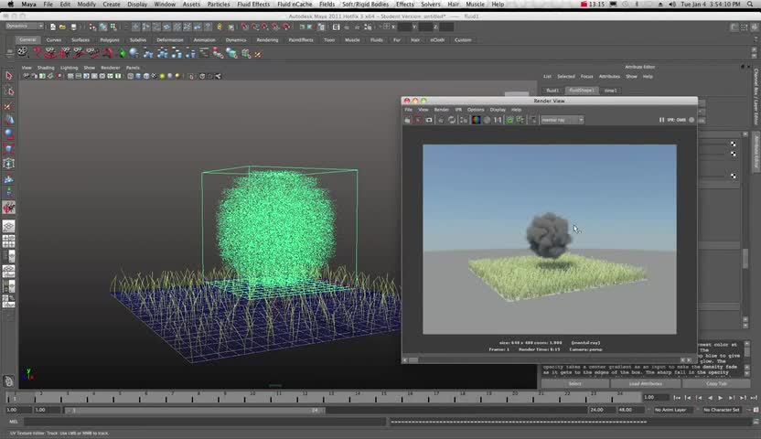The image size is (761, 439).
Task: Click the Lasso select tool
Action: [x=9, y=91]
